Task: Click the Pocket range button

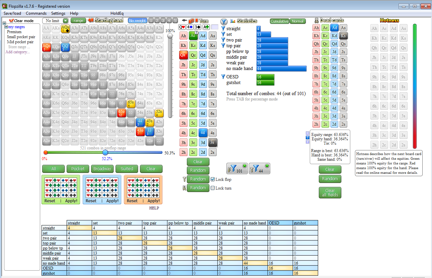Action: click(x=78, y=168)
